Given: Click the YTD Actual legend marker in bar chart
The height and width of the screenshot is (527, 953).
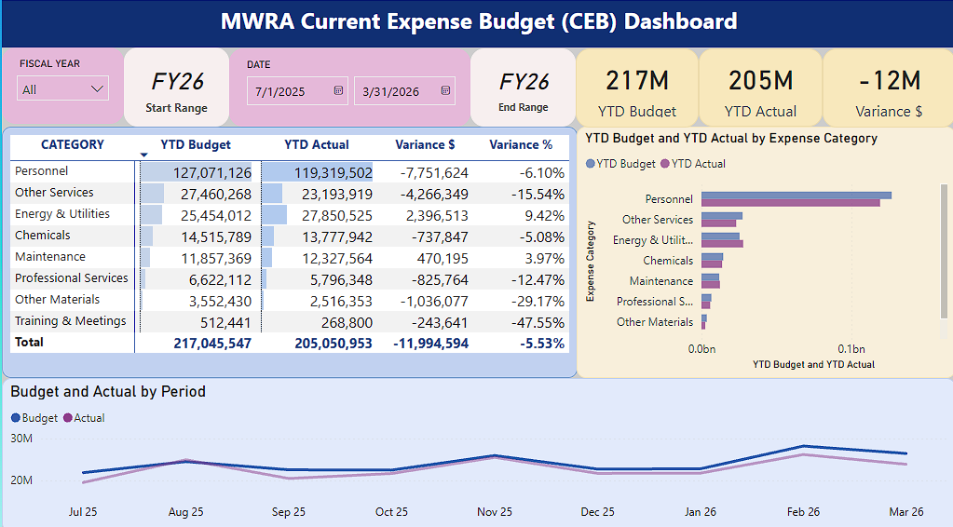Looking at the screenshot, I should click(665, 163).
